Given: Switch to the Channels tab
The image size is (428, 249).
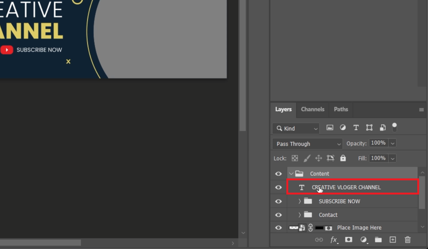Looking at the screenshot, I should tap(312, 109).
